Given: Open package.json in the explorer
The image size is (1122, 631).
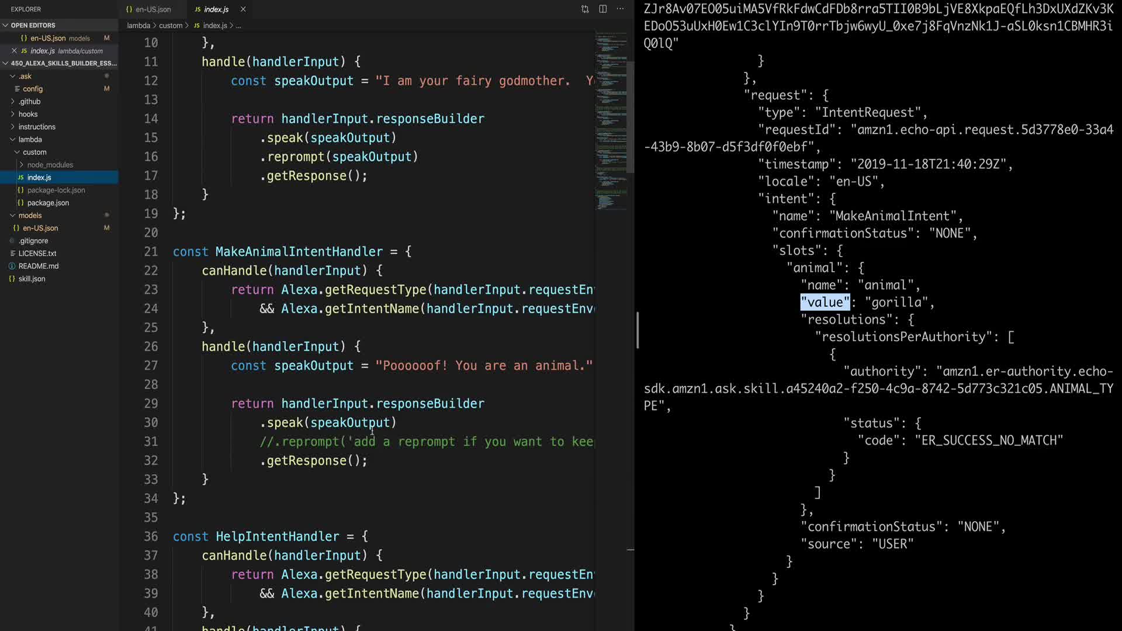Looking at the screenshot, I should (48, 203).
